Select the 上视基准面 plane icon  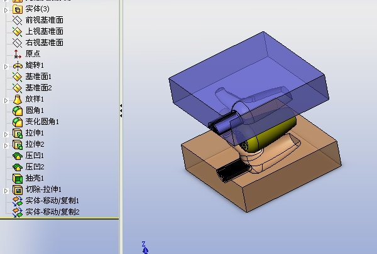[18, 31]
